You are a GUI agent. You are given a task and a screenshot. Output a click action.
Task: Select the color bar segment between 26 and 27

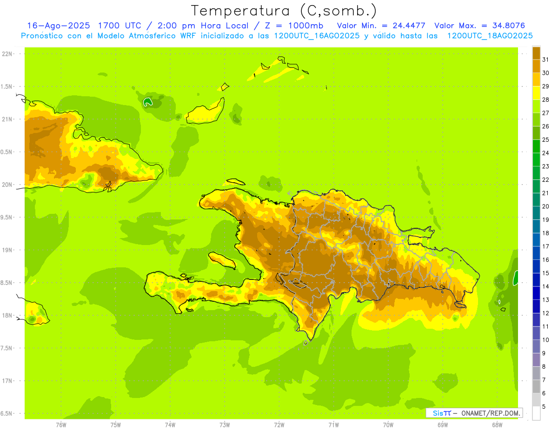[536, 119]
